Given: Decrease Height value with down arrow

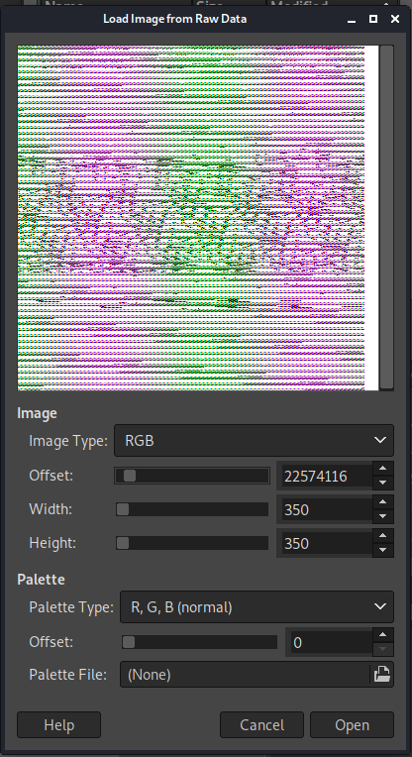Looking at the screenshot, I should tap(383, 550).
